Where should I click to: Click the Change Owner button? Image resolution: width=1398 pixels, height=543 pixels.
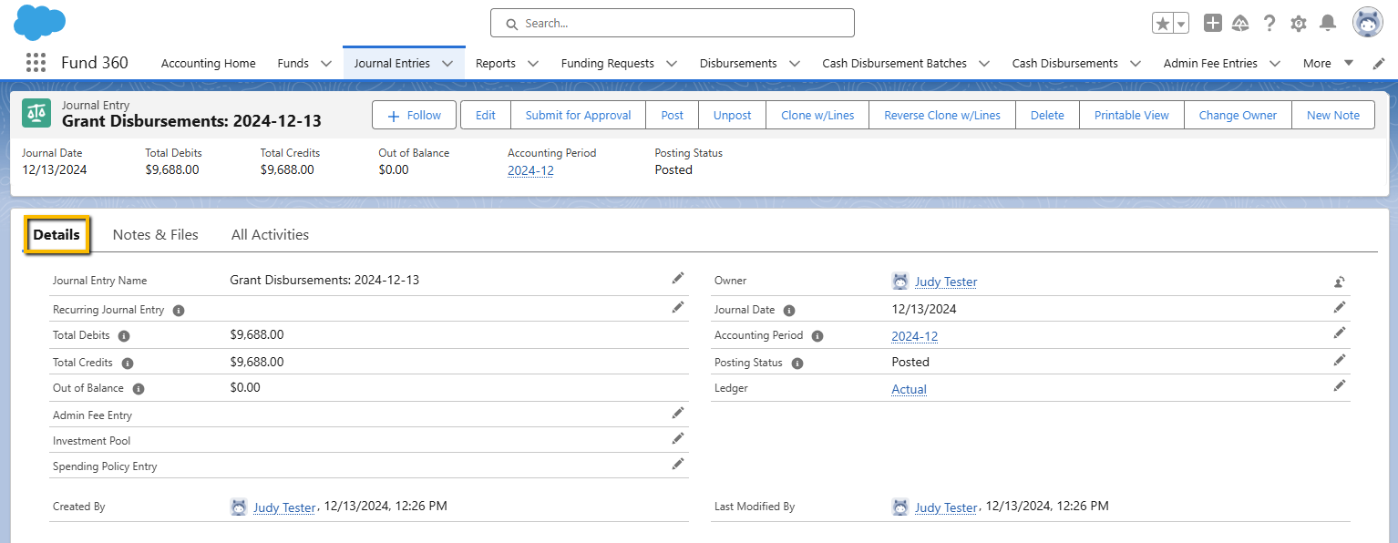point(1238,115)
